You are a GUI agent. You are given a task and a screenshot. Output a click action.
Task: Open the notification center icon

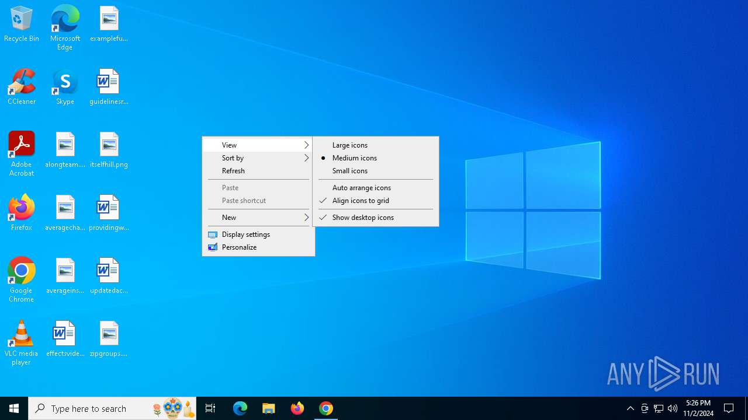[x=729, y=408]
